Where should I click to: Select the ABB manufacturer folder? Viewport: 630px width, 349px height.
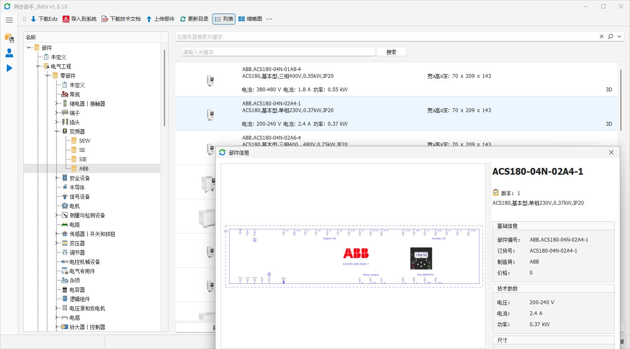tap(83, 169)
